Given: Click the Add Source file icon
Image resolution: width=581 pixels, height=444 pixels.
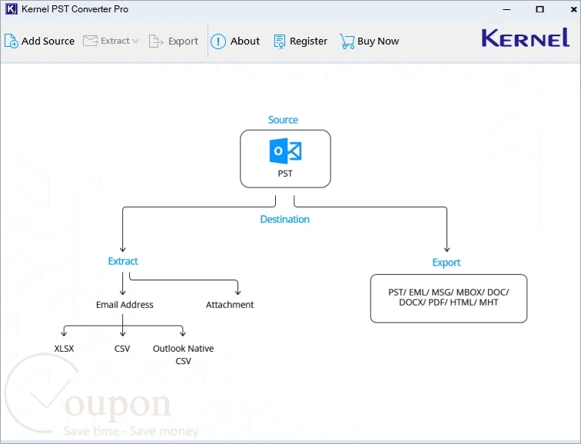Looking at the screenshot, I should [11, 41].
